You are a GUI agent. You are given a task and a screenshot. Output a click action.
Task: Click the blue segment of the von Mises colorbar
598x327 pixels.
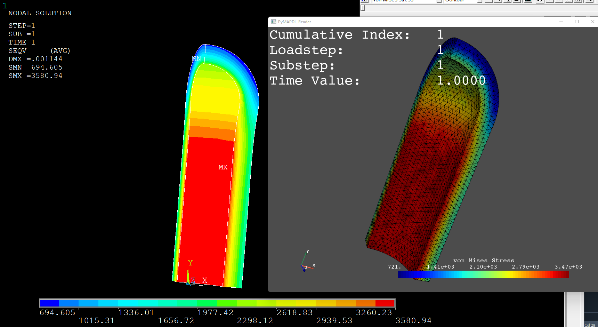click(x=410, y=274)
